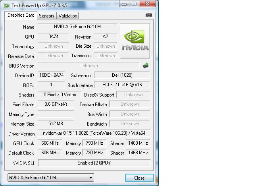Maximize the GPU-Z window
Image resolution: width=254 pixels, height=186 pixels.
click(134, 4)
